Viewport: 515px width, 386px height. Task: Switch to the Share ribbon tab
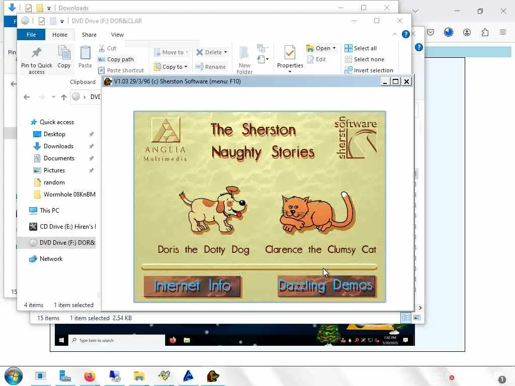coord(89,35)
